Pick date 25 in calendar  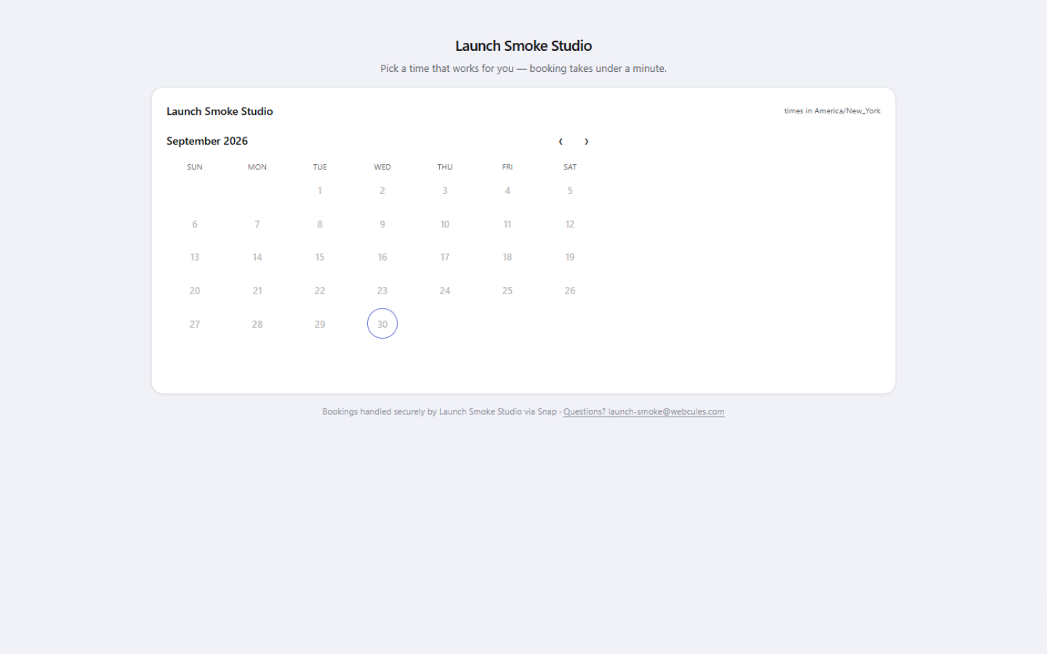pyautogui.click(x=508, y=291)
